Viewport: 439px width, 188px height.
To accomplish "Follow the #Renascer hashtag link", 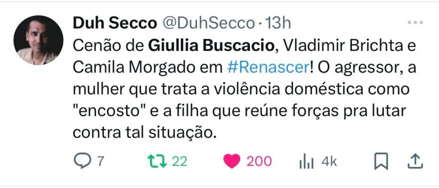I will pos(269,67).
